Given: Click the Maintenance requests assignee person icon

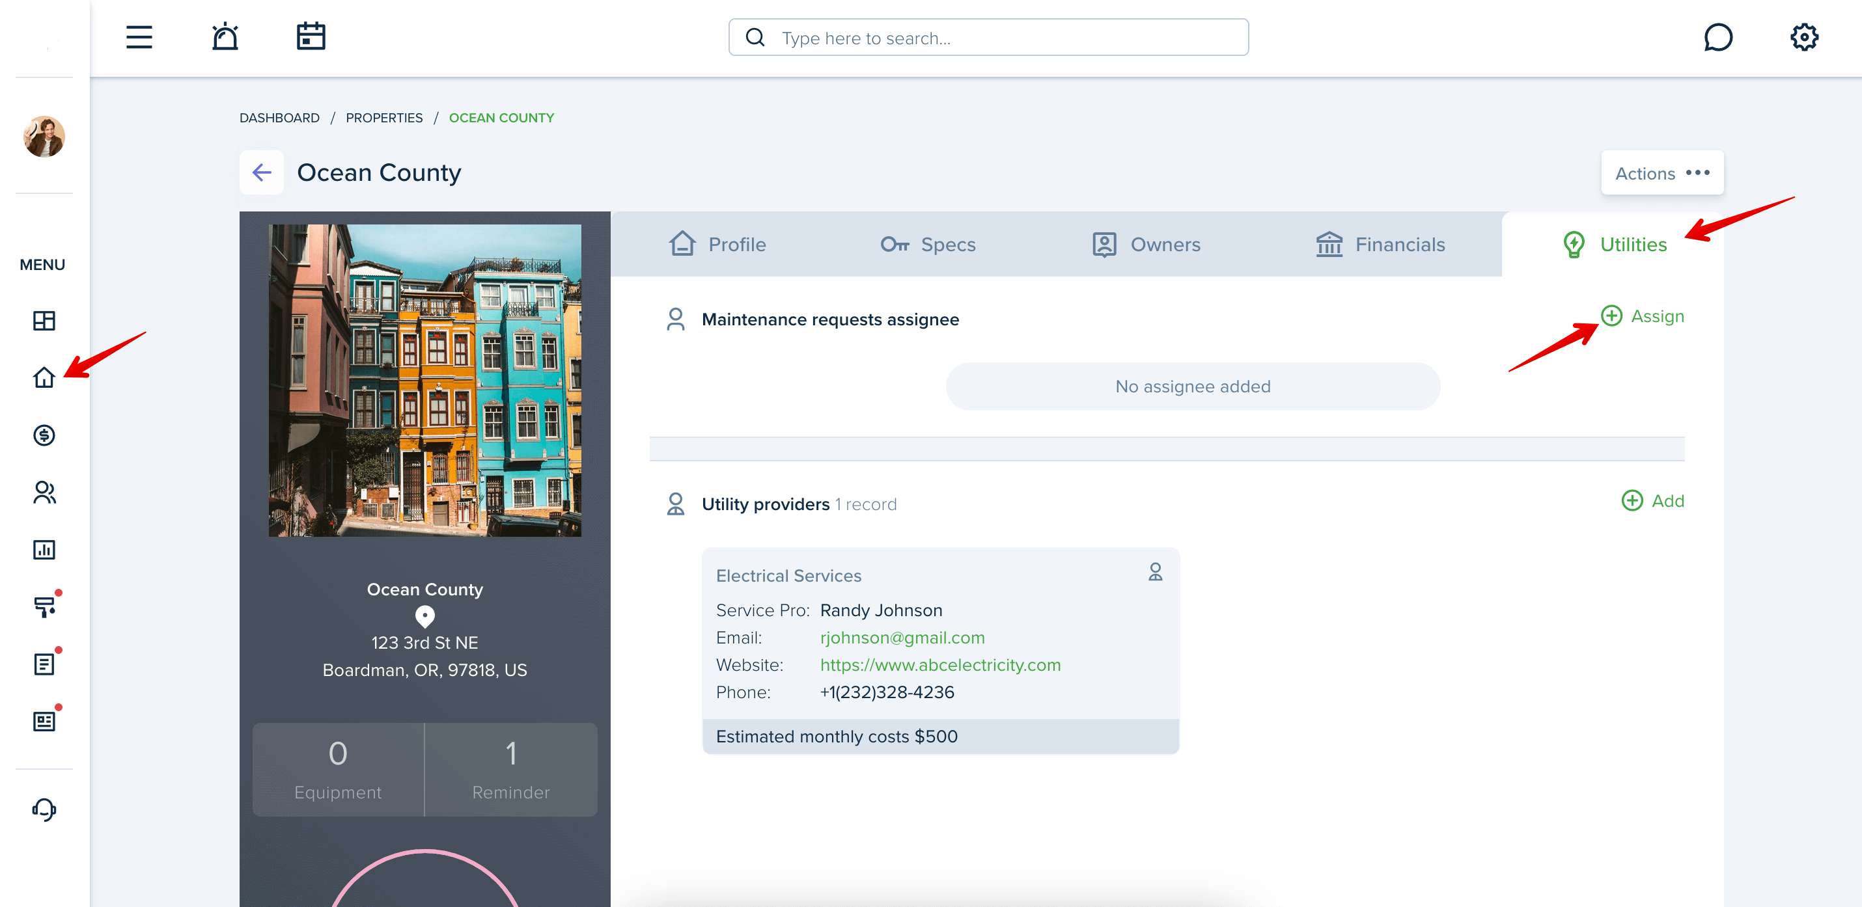Looking at the screenshot, I should [x=675, y=319].
